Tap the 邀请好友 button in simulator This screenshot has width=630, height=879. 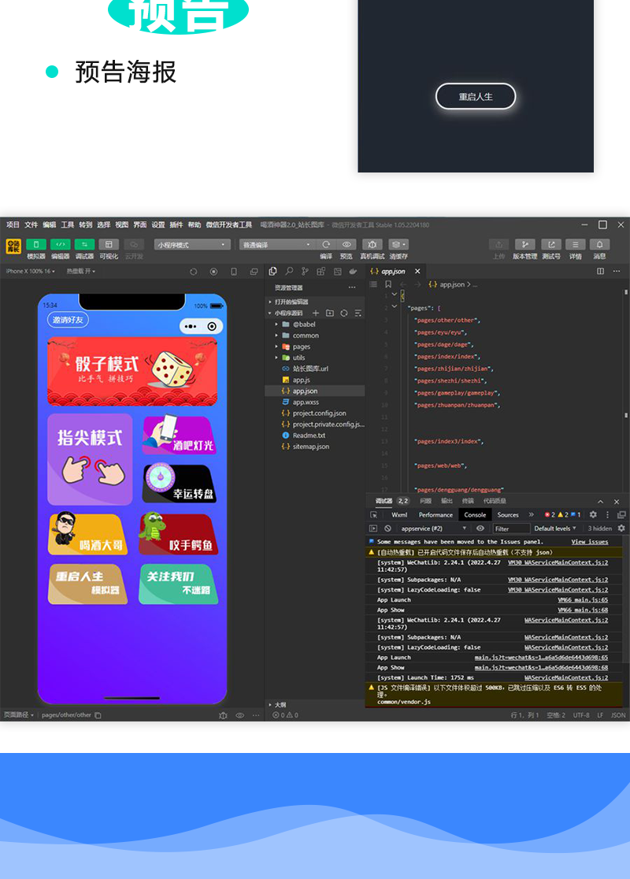point(67,319)
